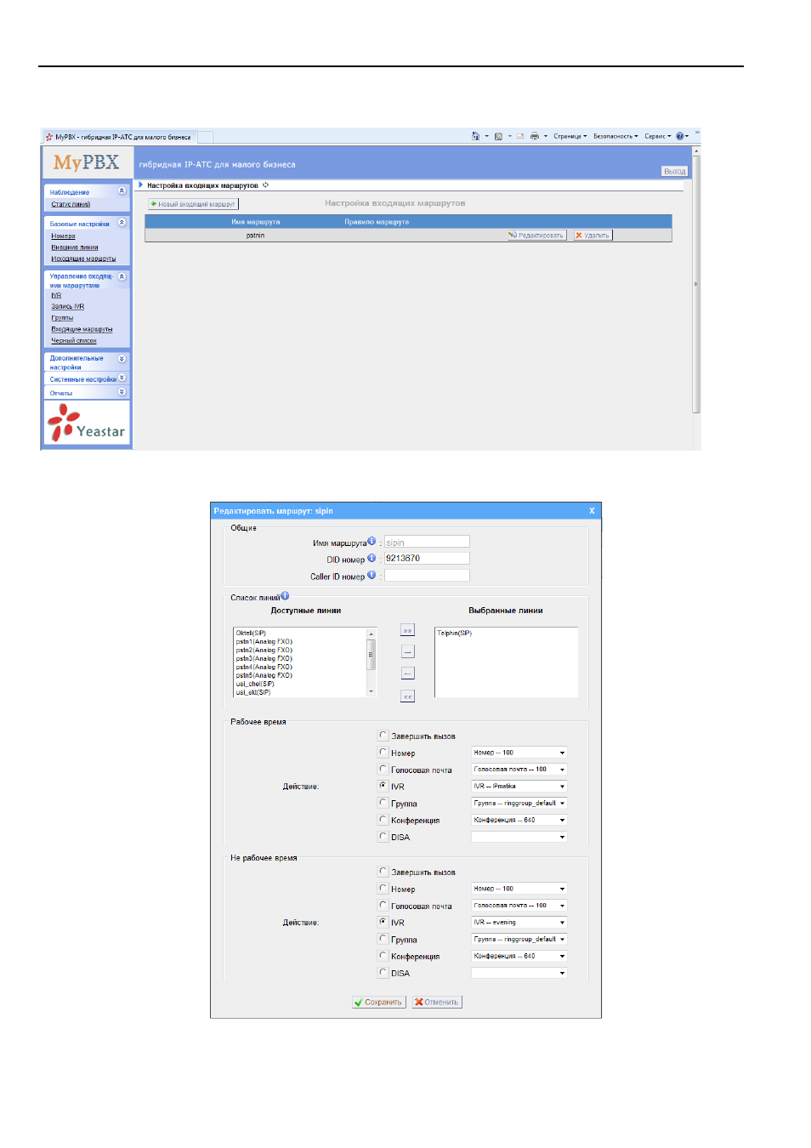811x1148 pixels.
Task: Select 'DISA' radio in Не рабочее время
Action: point(383,973)
